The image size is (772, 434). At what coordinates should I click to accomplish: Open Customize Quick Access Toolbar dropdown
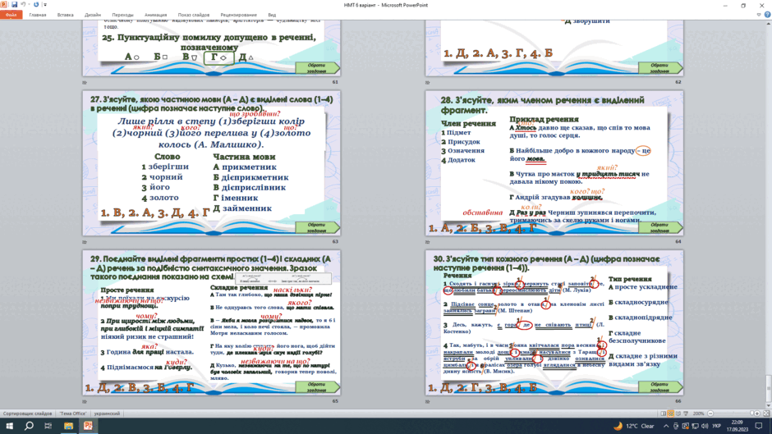pos(45,5)
